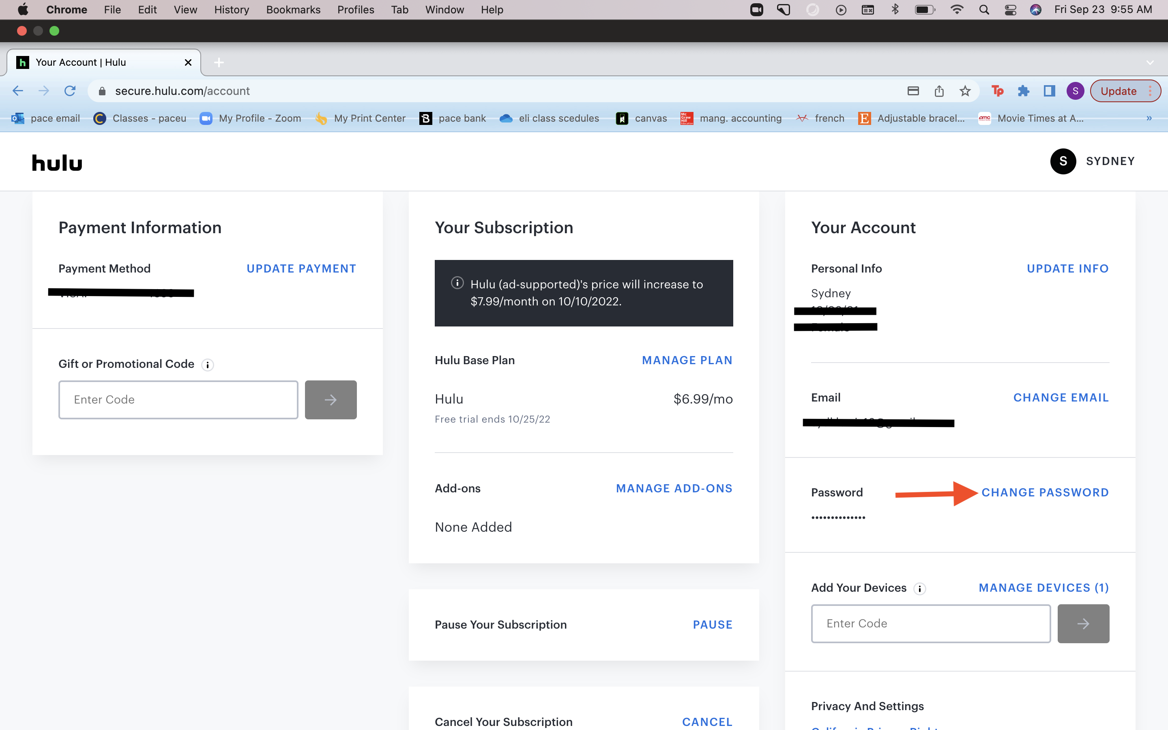Viewport: 1168px width, 730px height.
Task: Open the mang. accounting bookmark
Action: pos(731,118)
